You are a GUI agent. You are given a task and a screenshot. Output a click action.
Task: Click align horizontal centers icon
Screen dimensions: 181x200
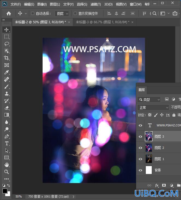point(116,13)
